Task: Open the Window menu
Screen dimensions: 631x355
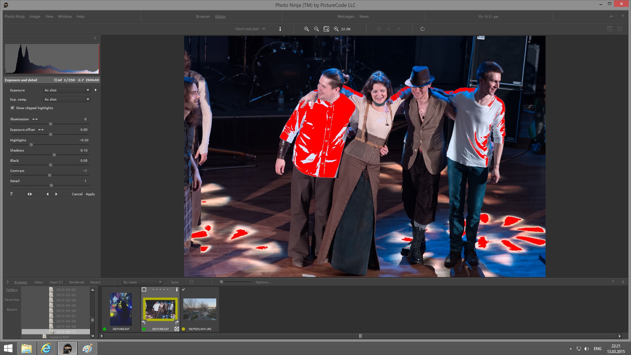Action: [65, 16]
